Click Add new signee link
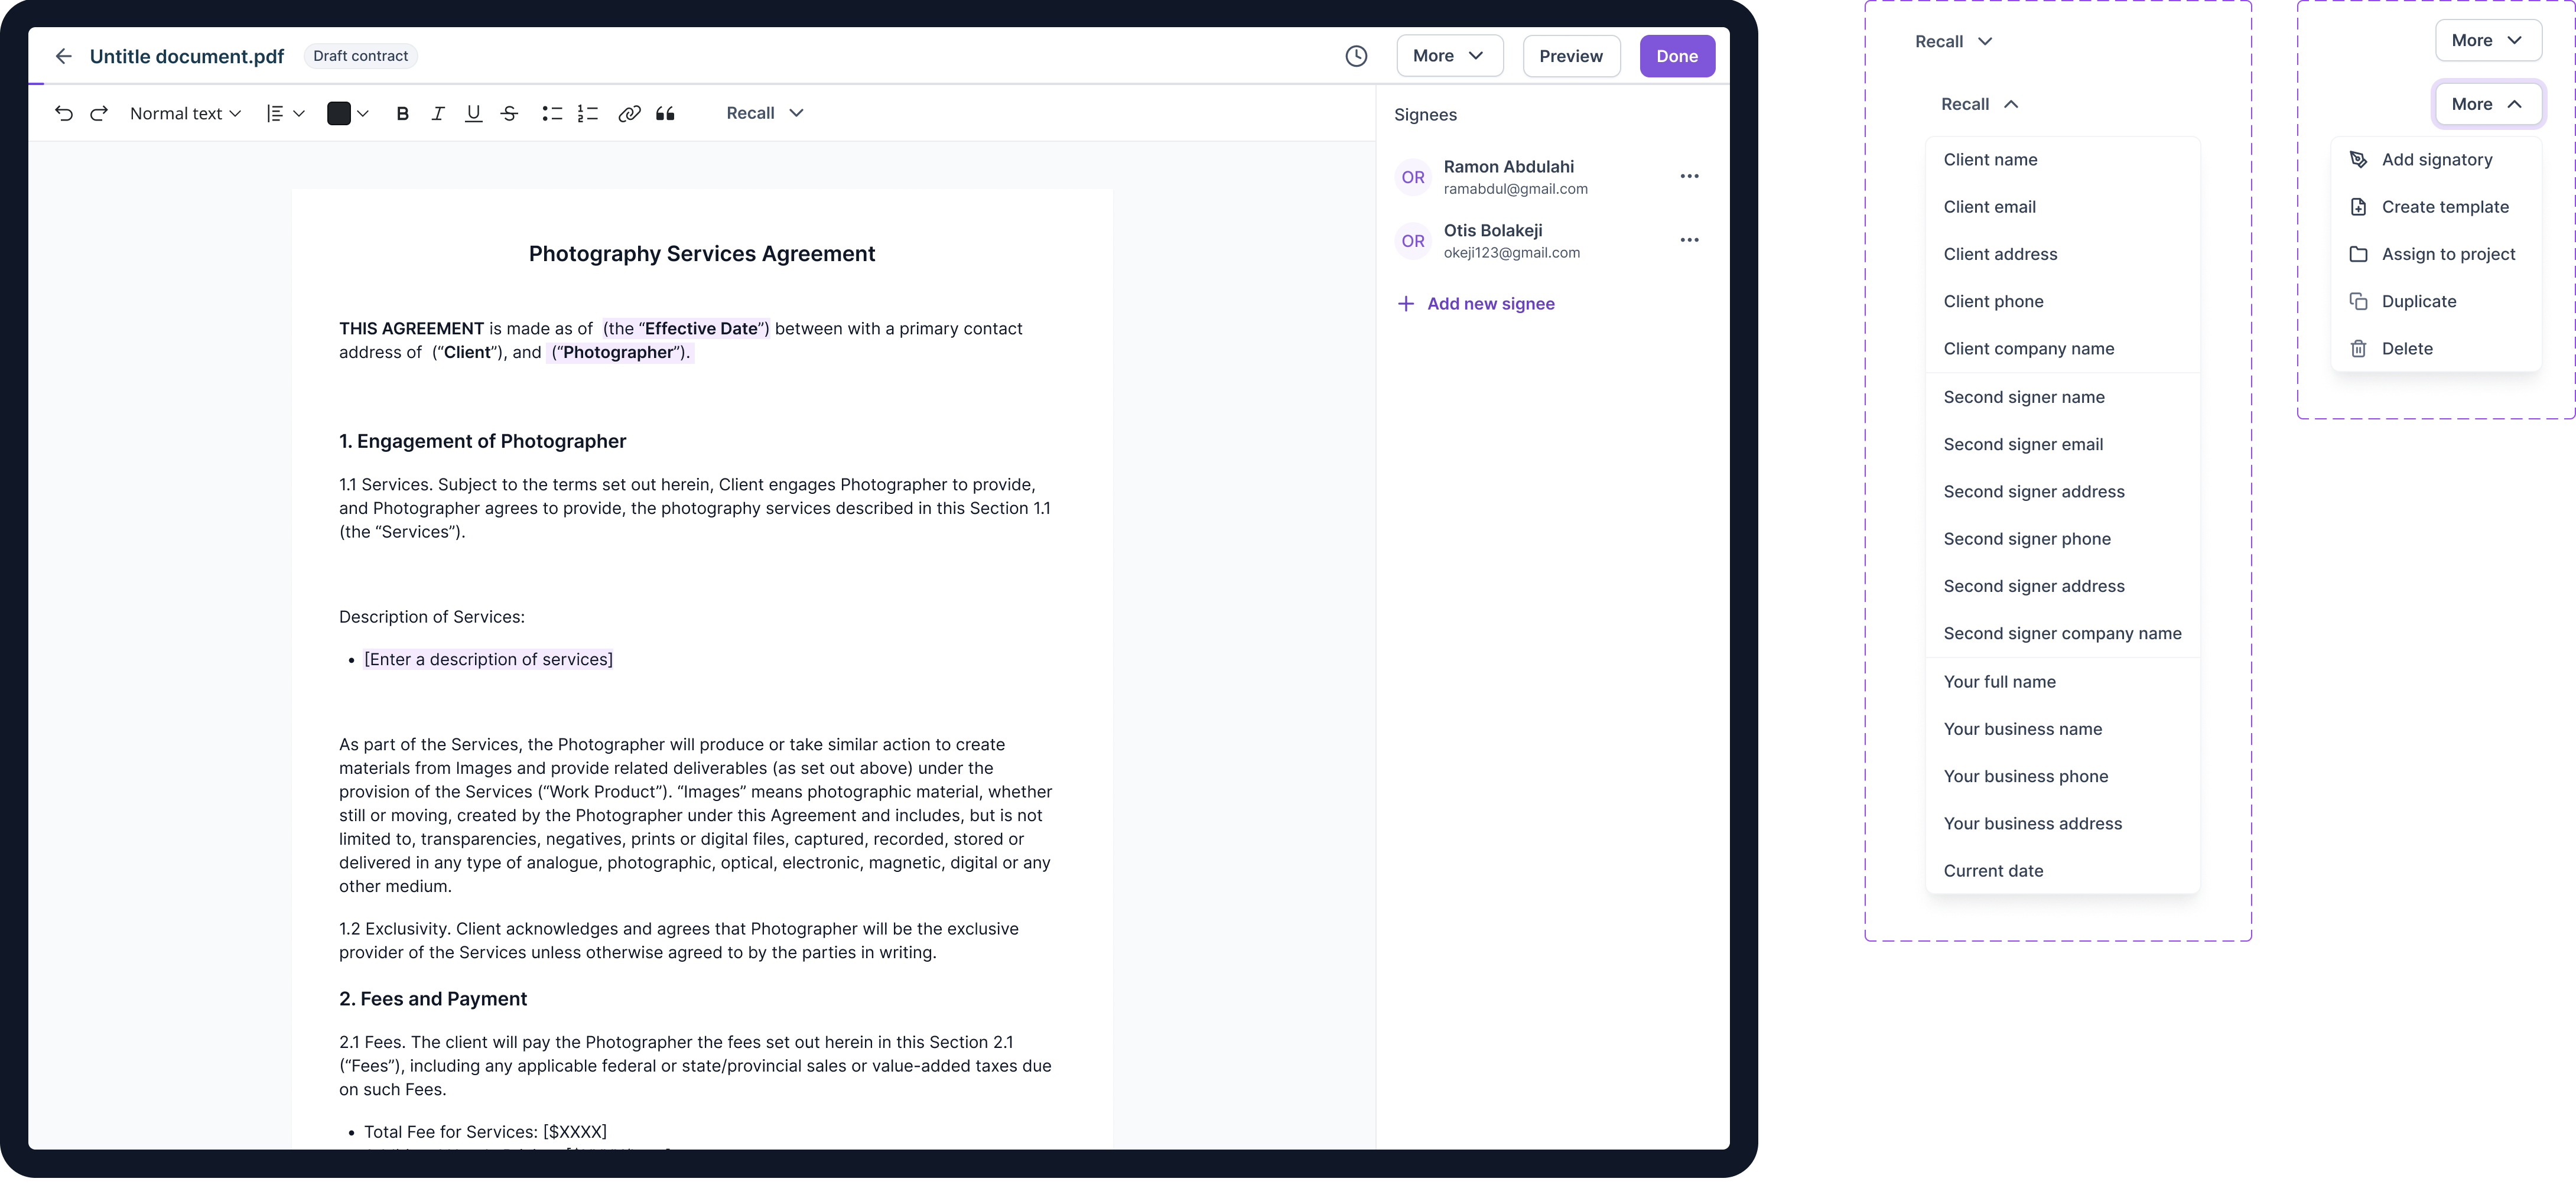 1489,304
